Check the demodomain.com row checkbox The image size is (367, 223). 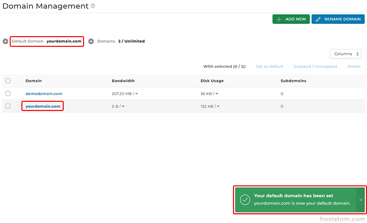(8, 94)
